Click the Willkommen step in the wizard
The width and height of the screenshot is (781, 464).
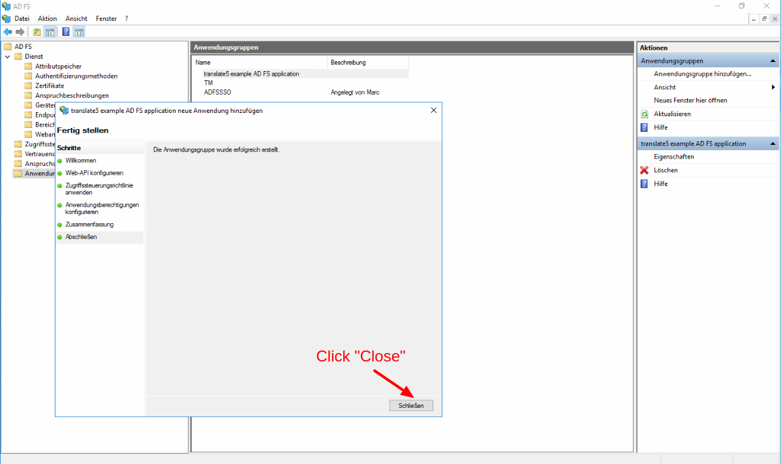click(x=81, y=161)
